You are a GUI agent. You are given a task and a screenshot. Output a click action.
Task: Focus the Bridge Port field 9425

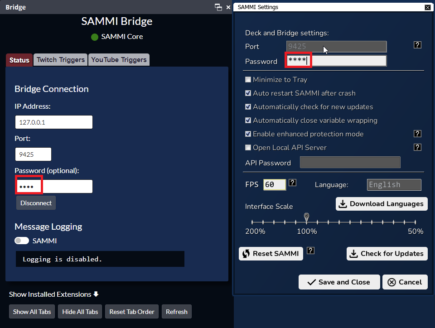click(x=33, y=154)
